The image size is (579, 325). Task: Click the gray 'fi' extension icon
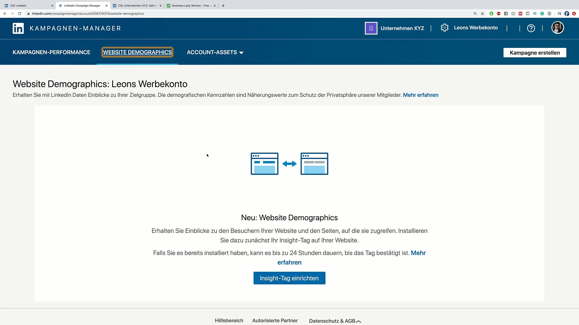(x=513, y=14)
